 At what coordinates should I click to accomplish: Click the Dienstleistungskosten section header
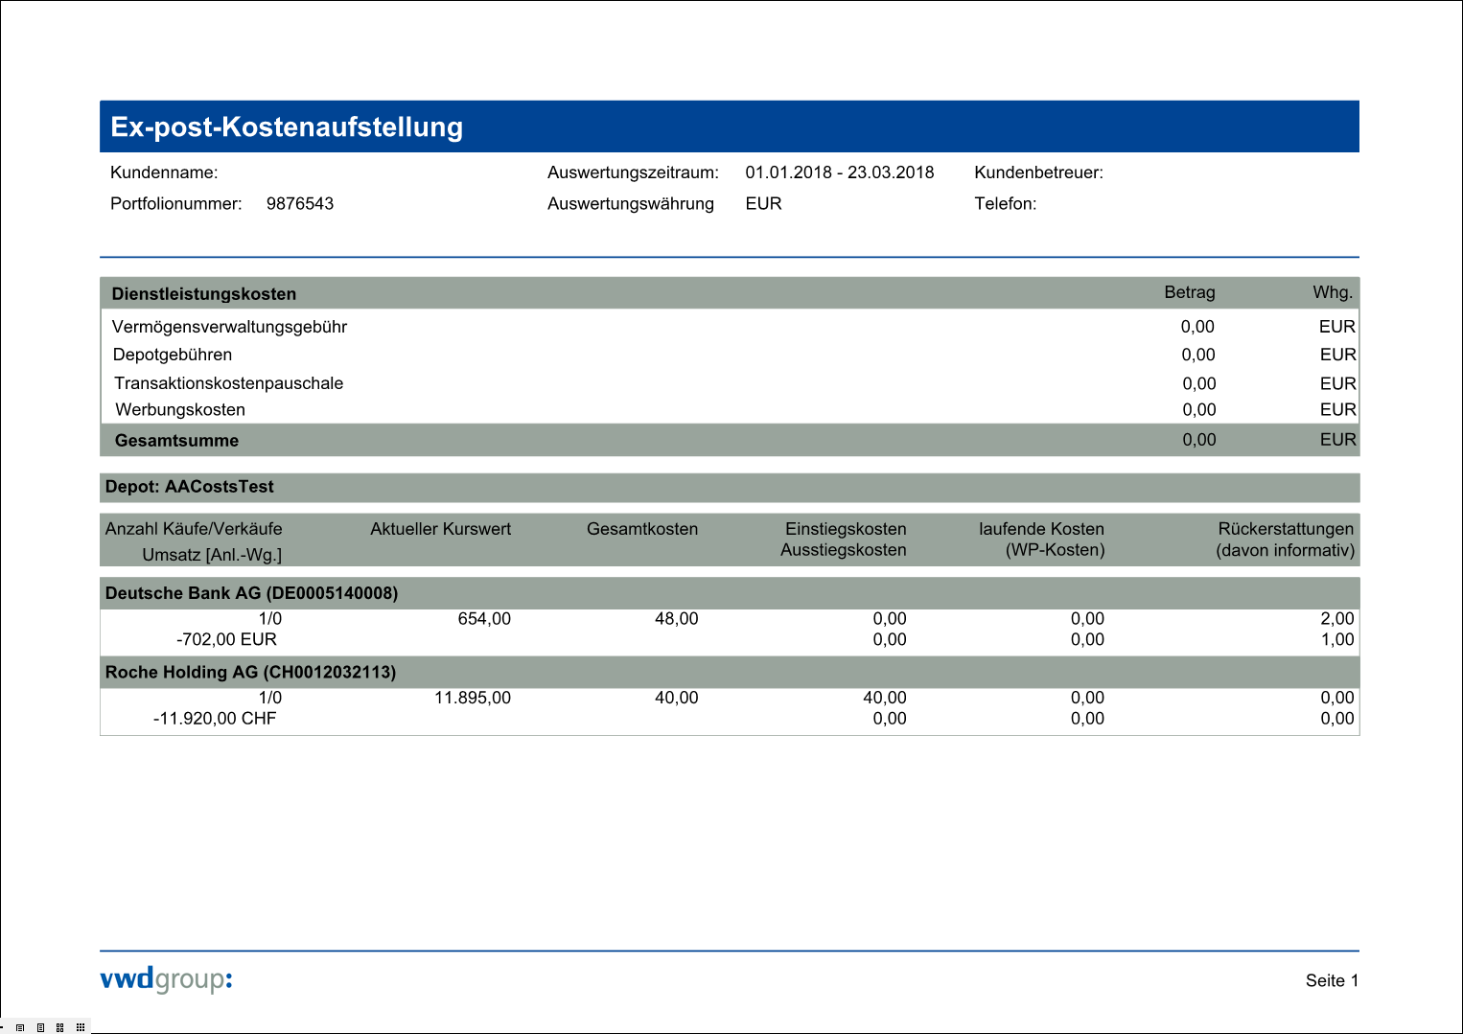click(x=204, y=294)
